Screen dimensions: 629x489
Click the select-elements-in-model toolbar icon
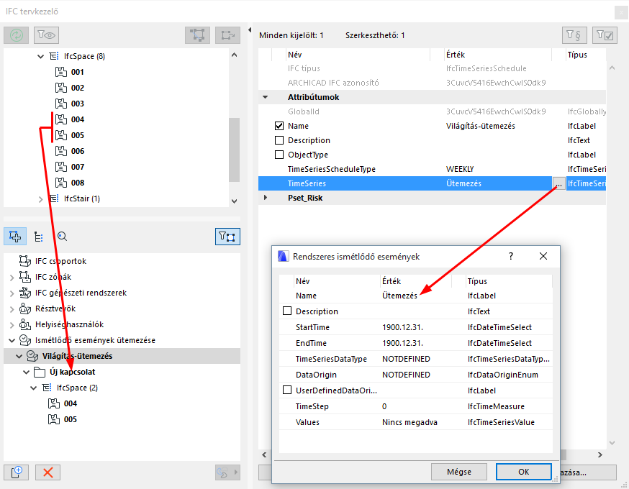[x=197, y=35]
